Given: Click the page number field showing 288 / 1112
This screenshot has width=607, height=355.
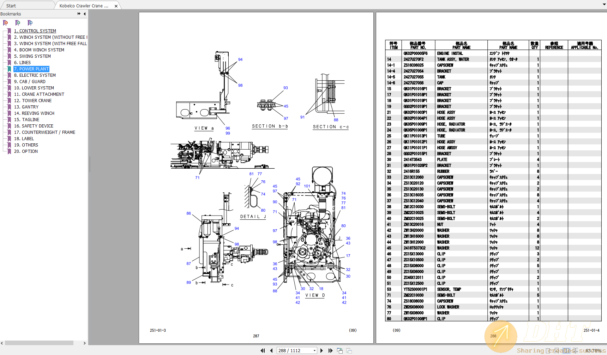Looking at the screenshot, I should tap(294, 350).
